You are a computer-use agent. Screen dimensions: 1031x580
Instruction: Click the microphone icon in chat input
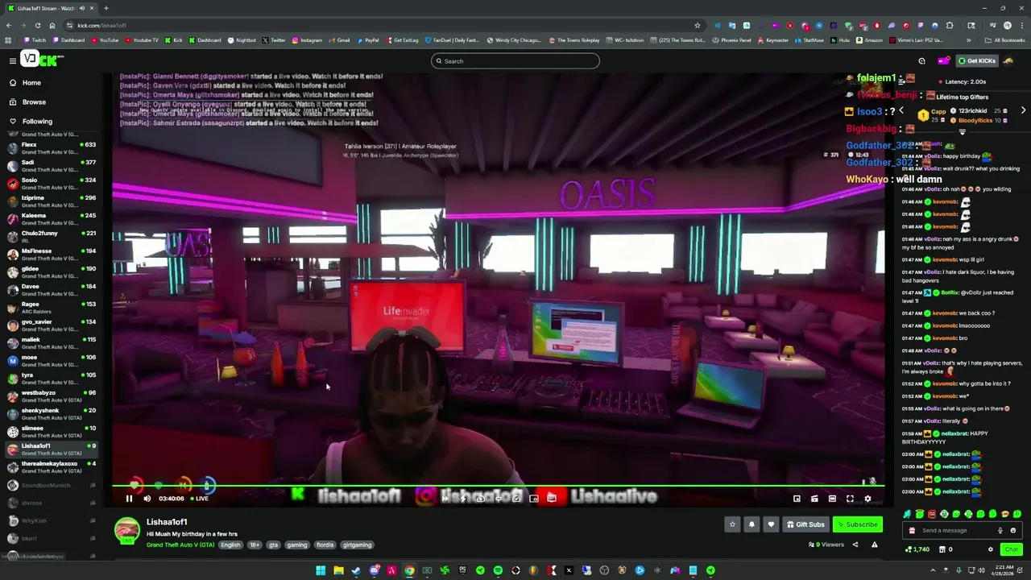pyautogui.click(x=1000, y=530)
